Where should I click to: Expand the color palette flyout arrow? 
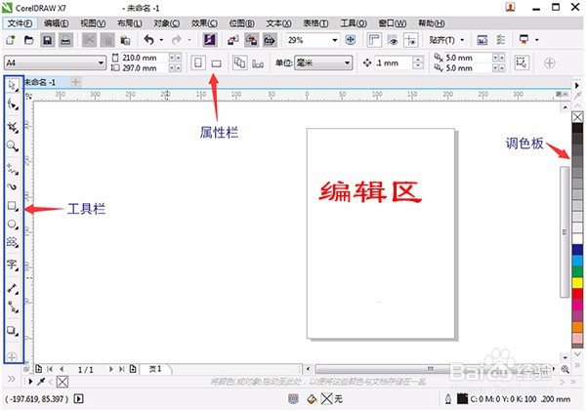(577, 86)
